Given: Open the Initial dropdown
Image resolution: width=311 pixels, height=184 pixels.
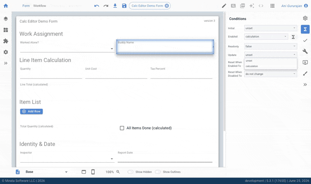Looking at the screenshot, I should coord(271,28).
